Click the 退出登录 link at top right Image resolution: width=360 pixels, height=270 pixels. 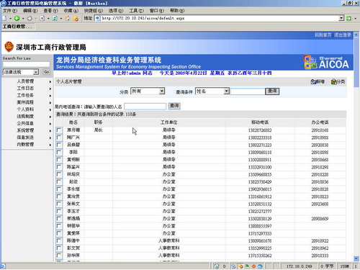[x=343, y=35]
